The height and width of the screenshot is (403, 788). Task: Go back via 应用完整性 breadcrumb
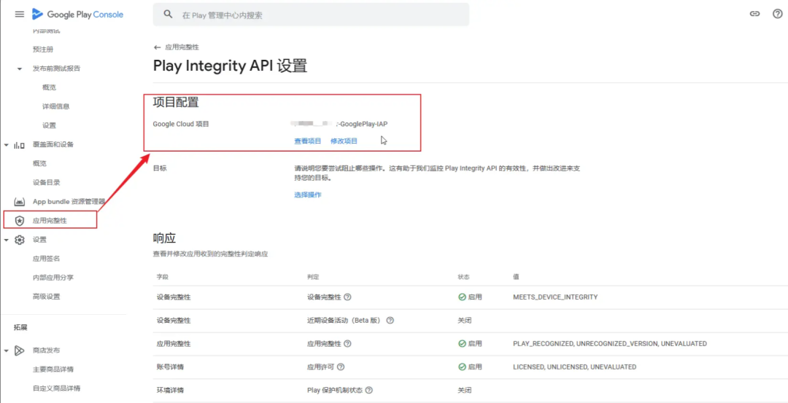pyautogui.click(x=182, y=47)
